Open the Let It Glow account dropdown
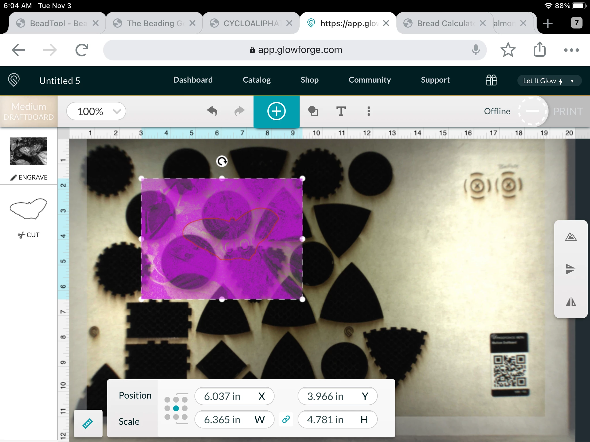This screenshot has width=590, height=442. coord(549,81)
